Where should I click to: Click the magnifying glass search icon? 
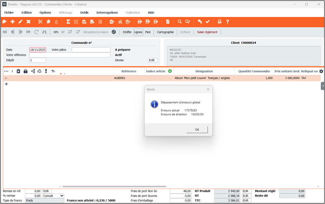pyautogui.click(x=180, y=22)
